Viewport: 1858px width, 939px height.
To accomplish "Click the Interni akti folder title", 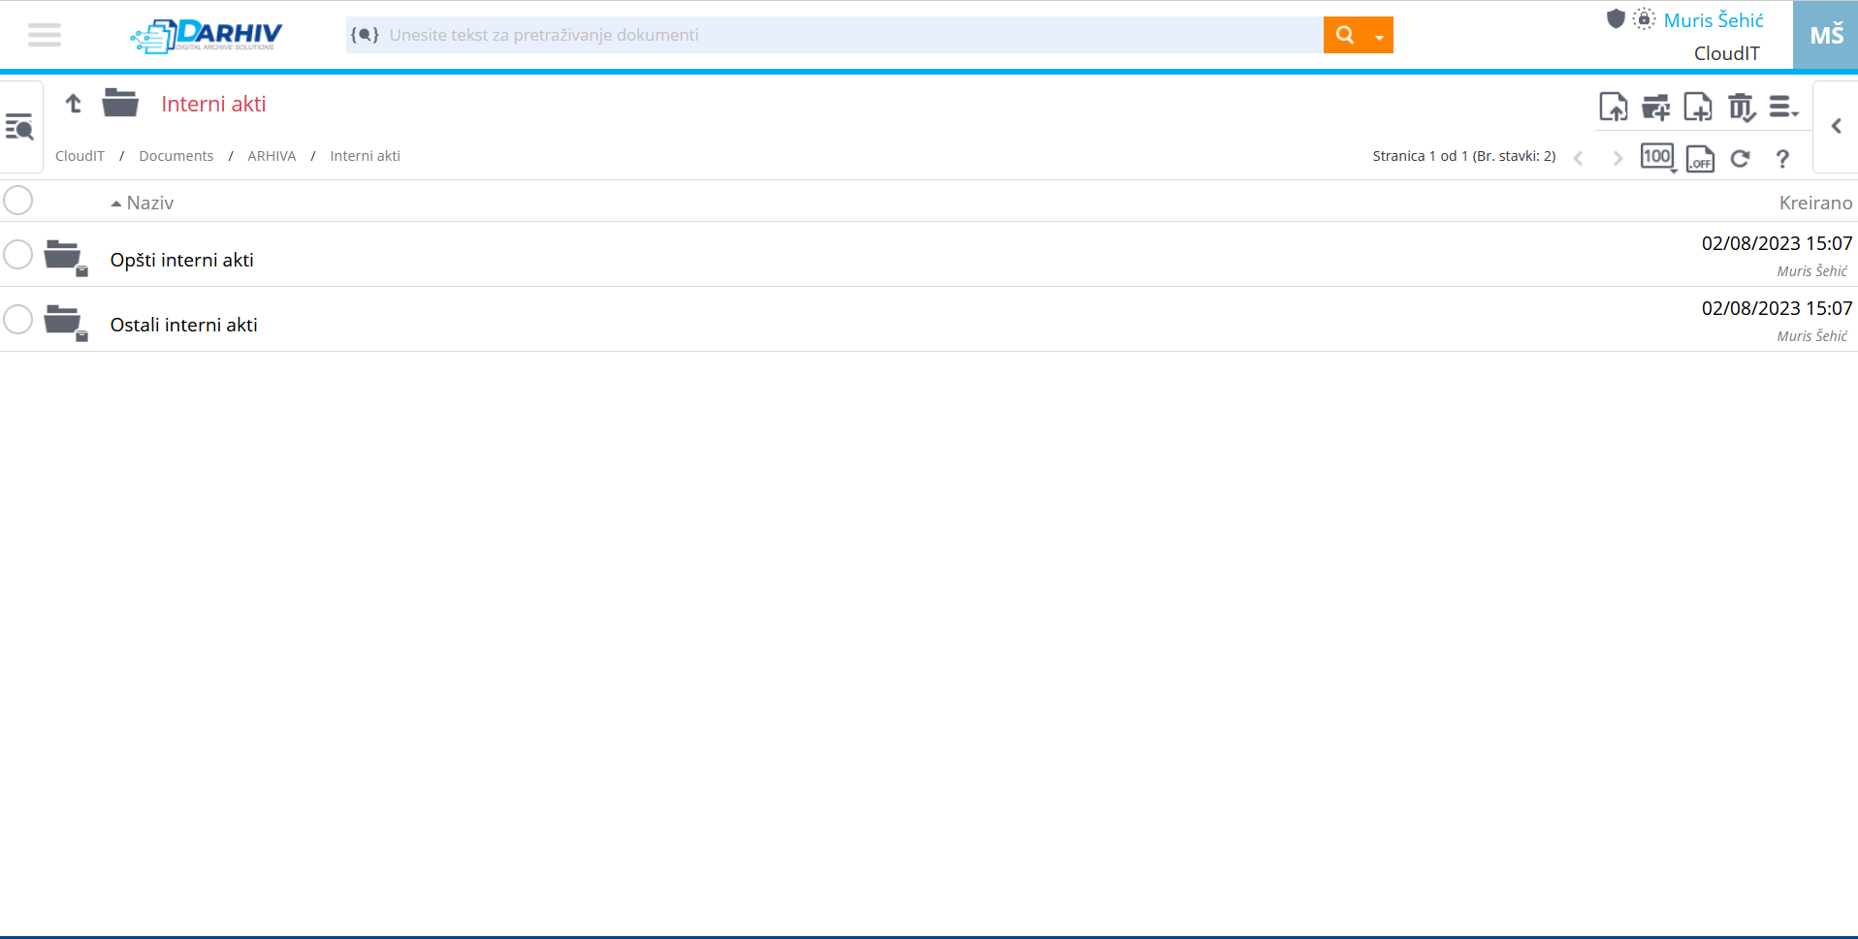I will pos(213,104).
